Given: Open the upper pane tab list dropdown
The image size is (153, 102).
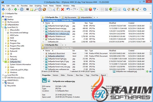Looking at the screenshot, I should (x=97, y=18).
